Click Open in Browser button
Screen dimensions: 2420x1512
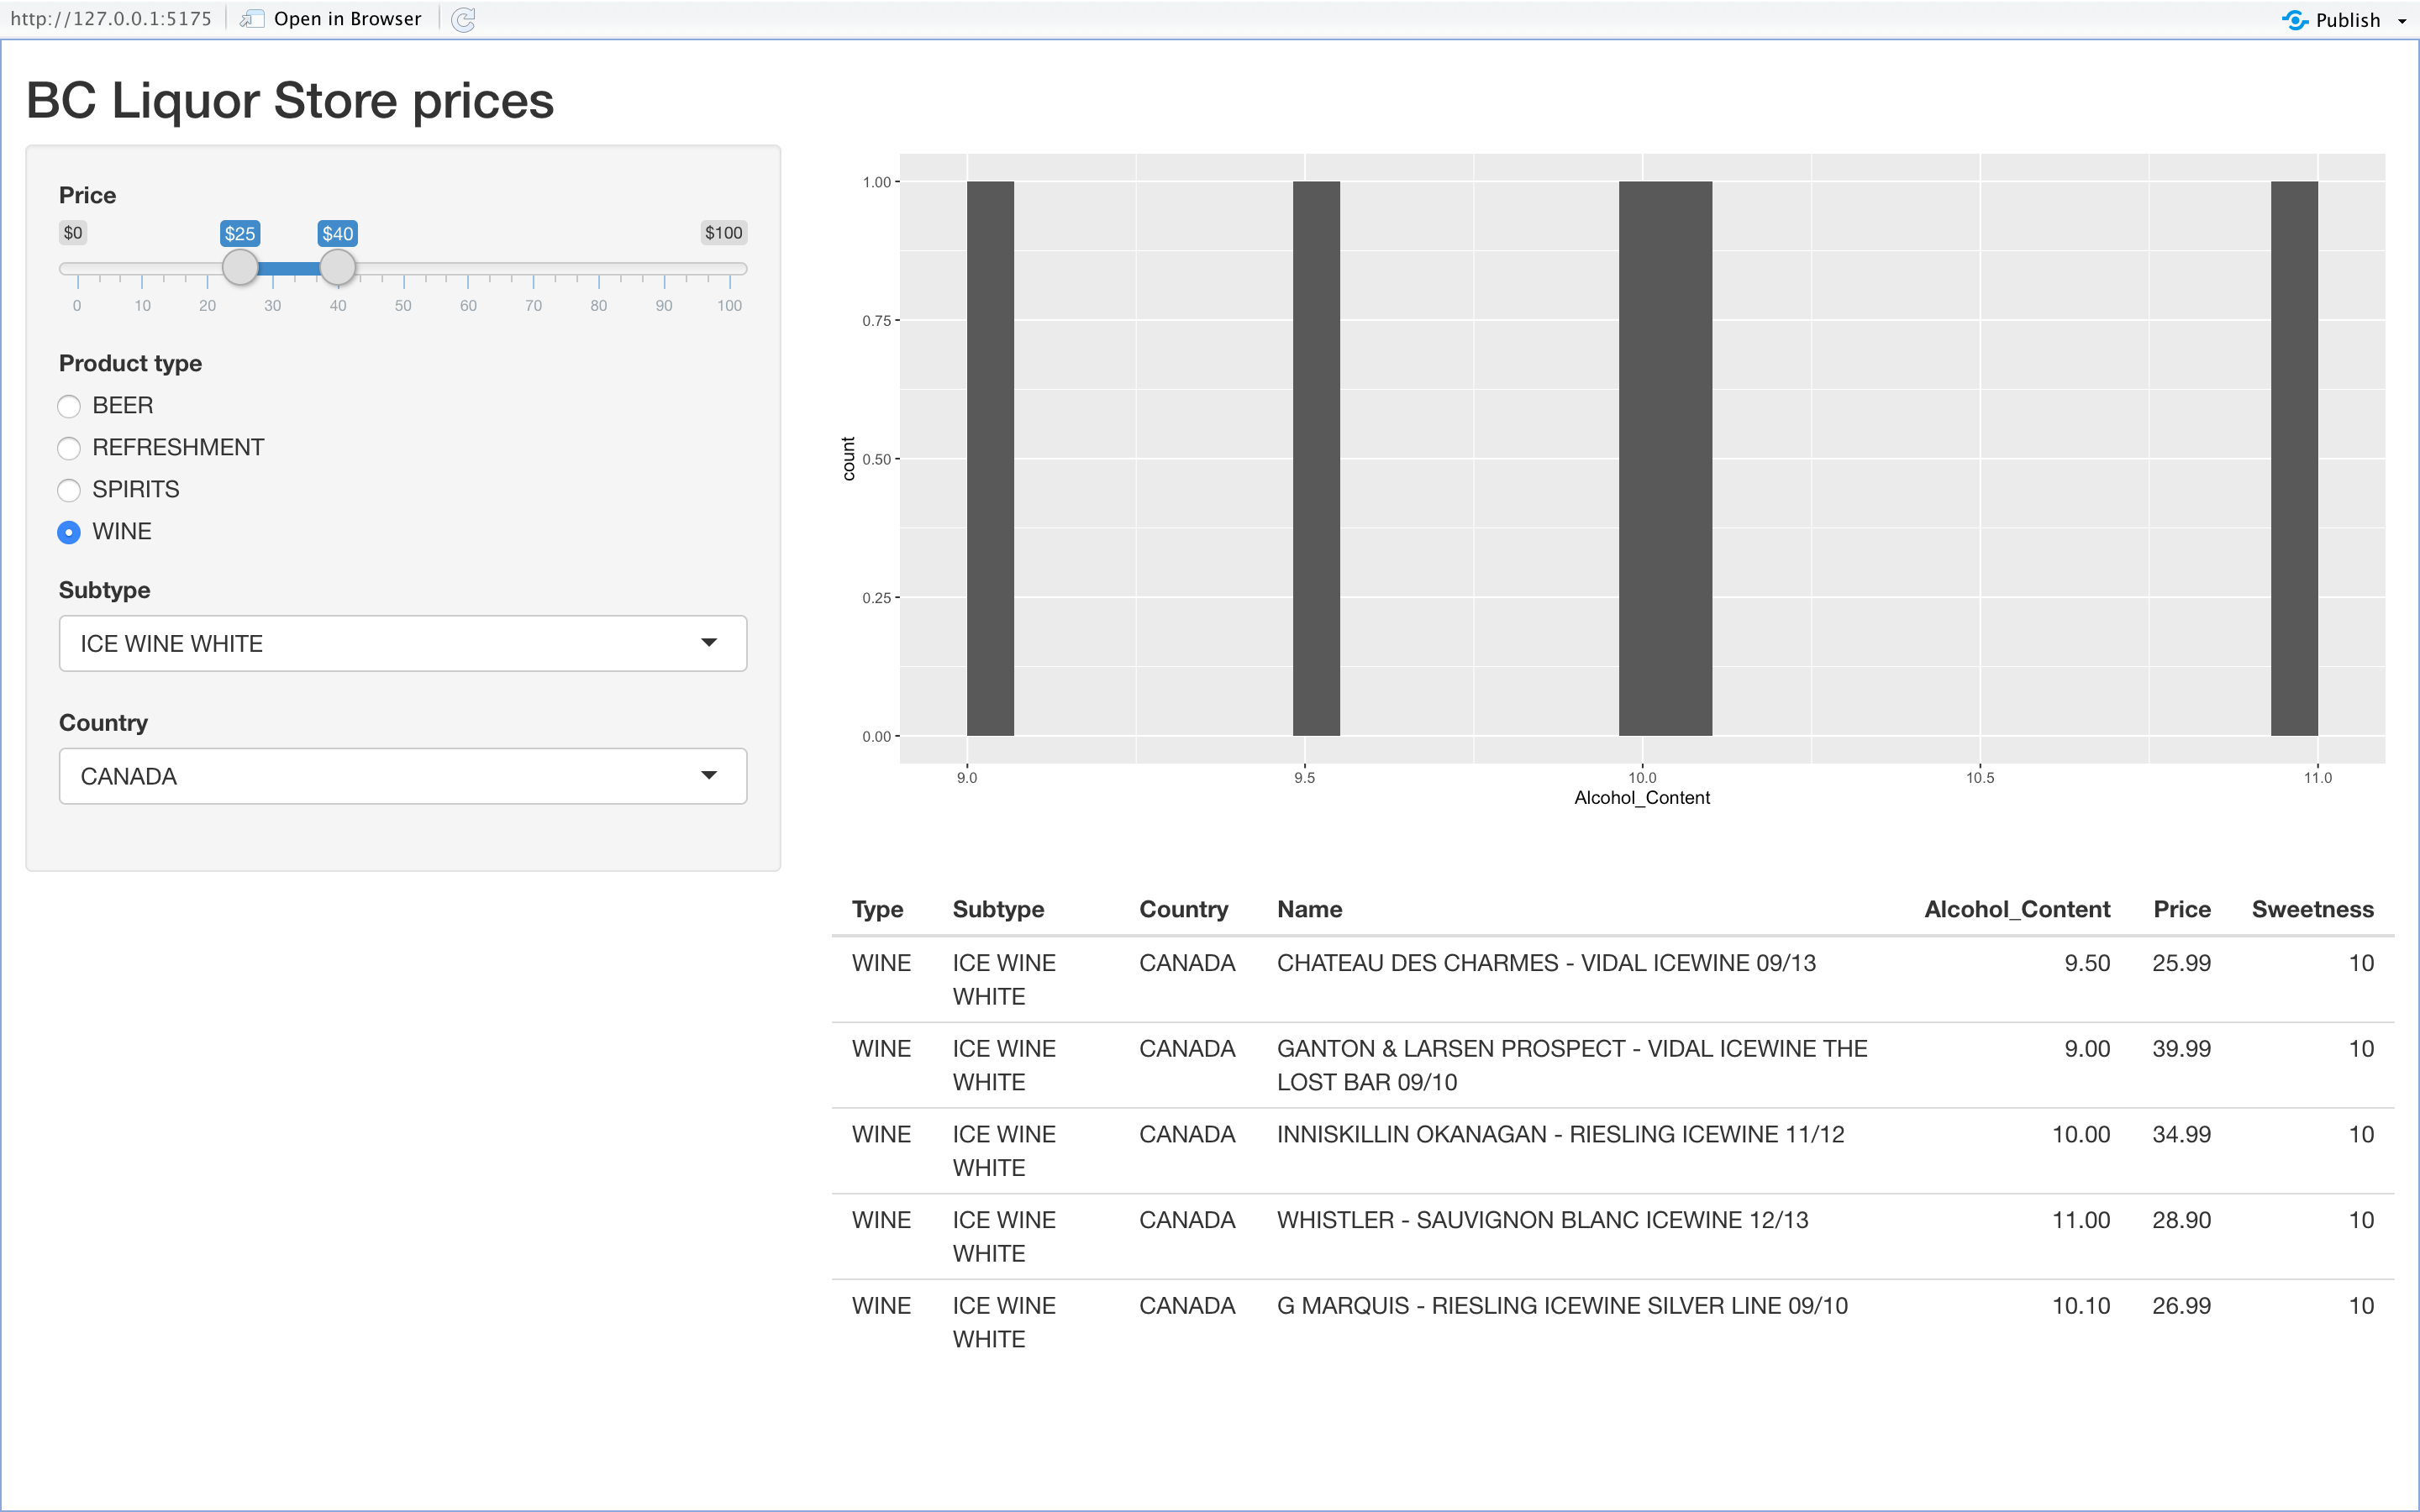[x=331, y=19]
